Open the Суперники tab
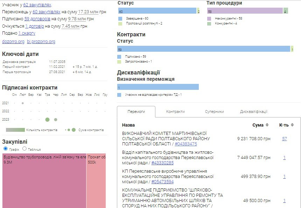301x208 pixels. [214, 112]
